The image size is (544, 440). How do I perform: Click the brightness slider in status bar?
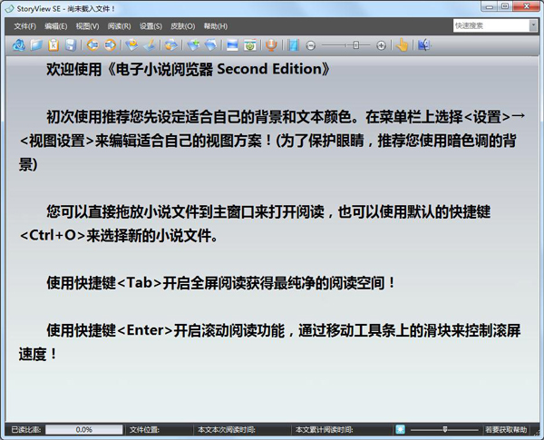pos(444,430)
